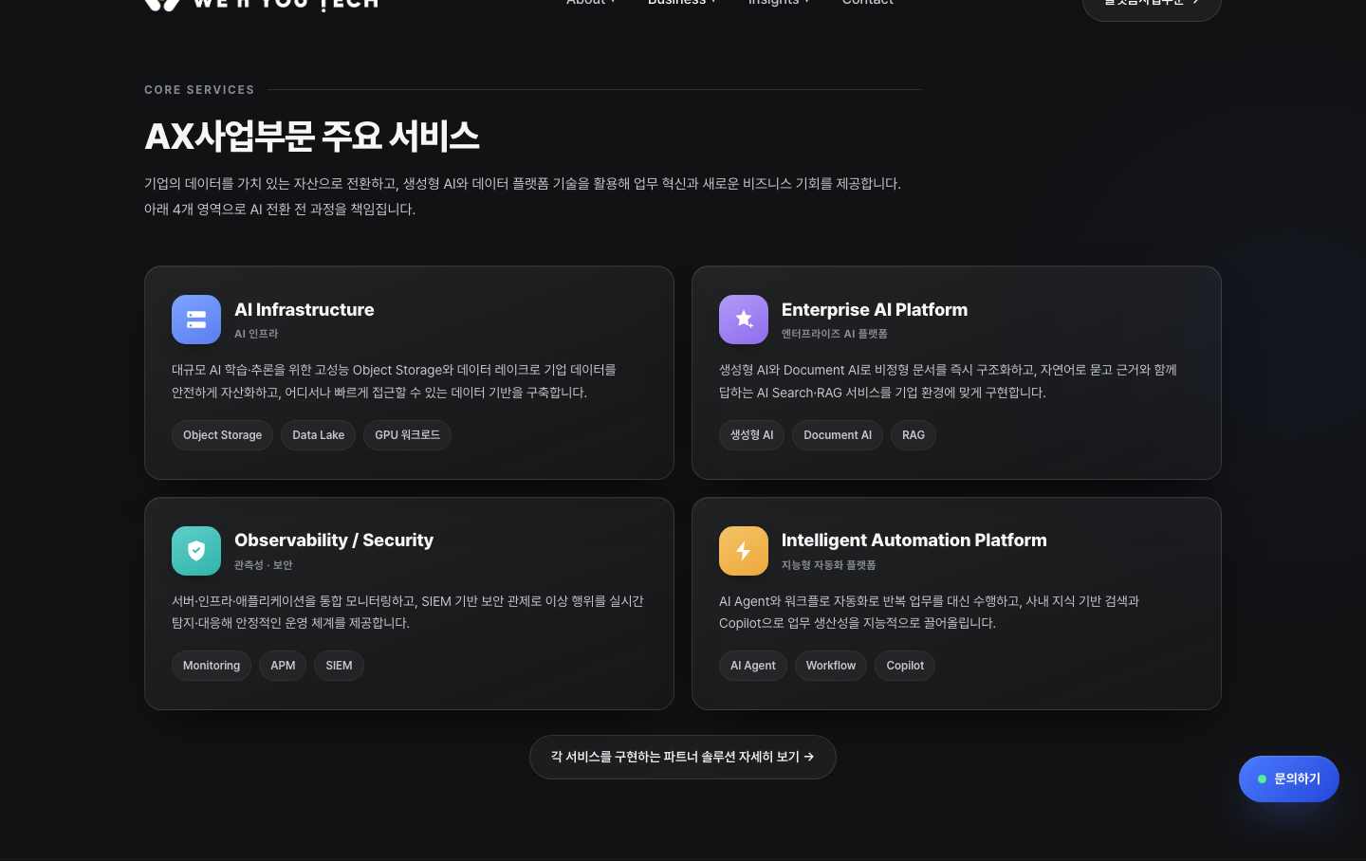Click the AI 인프라 subtitle

click(x=256, y=334)
